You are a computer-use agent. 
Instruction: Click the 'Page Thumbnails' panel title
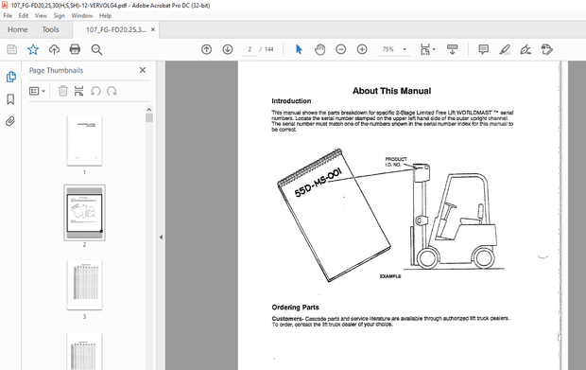click(x=56, y=70)
